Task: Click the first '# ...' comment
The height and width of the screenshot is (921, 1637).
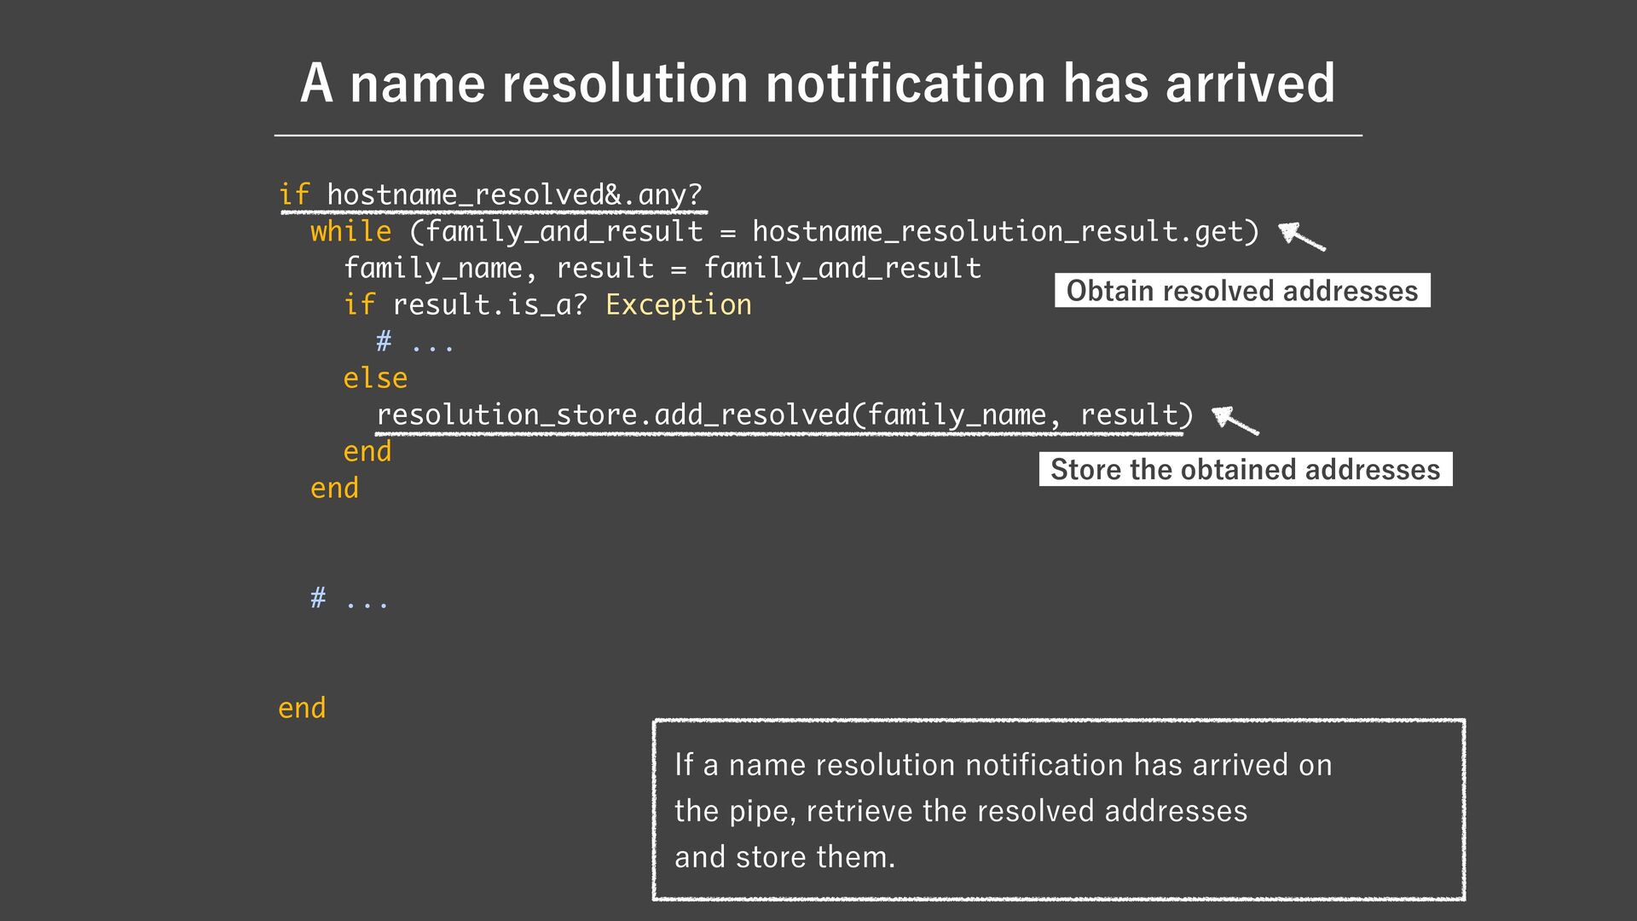Action: pyautogui.click(x=415, y=343)
